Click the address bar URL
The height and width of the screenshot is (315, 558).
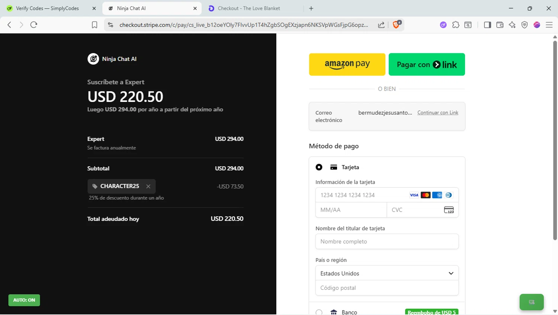click(x=244, y=25)
